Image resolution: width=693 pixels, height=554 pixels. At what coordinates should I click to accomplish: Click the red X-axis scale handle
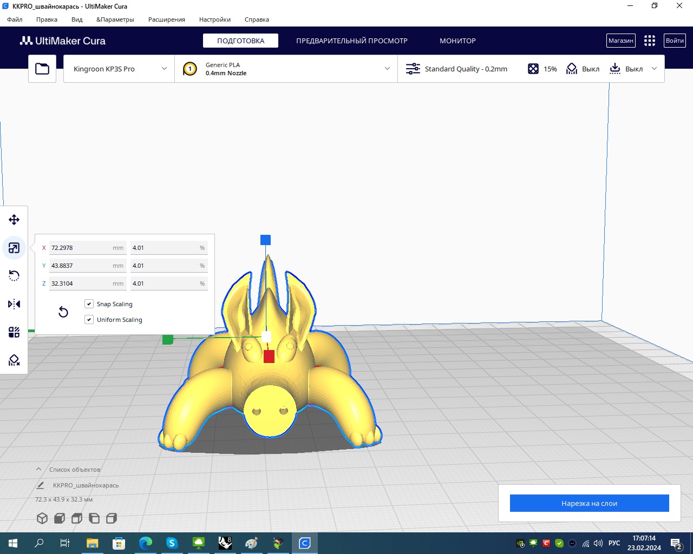(x=269, y=356)
